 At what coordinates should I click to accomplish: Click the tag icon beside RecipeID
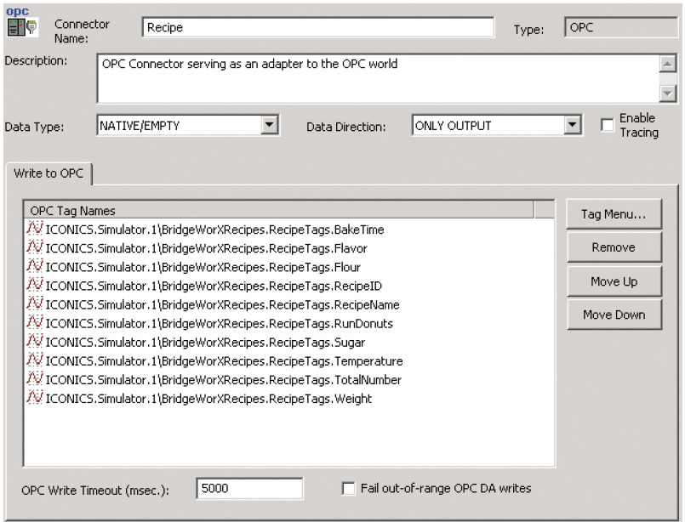[x=35, y=285]
